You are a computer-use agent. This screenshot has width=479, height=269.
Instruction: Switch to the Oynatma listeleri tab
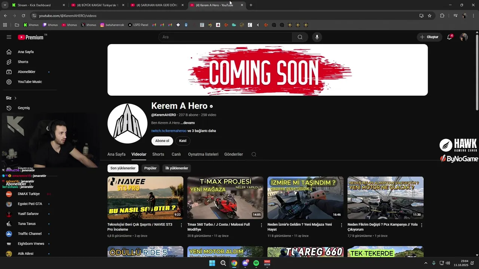tap(203, 154)
